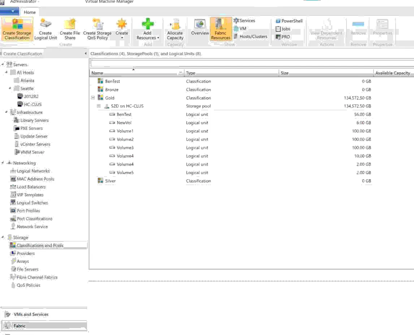Open Logical Networks node
Image resolution: width=414 pixels, height=335 pixels.
click(30, 171)
